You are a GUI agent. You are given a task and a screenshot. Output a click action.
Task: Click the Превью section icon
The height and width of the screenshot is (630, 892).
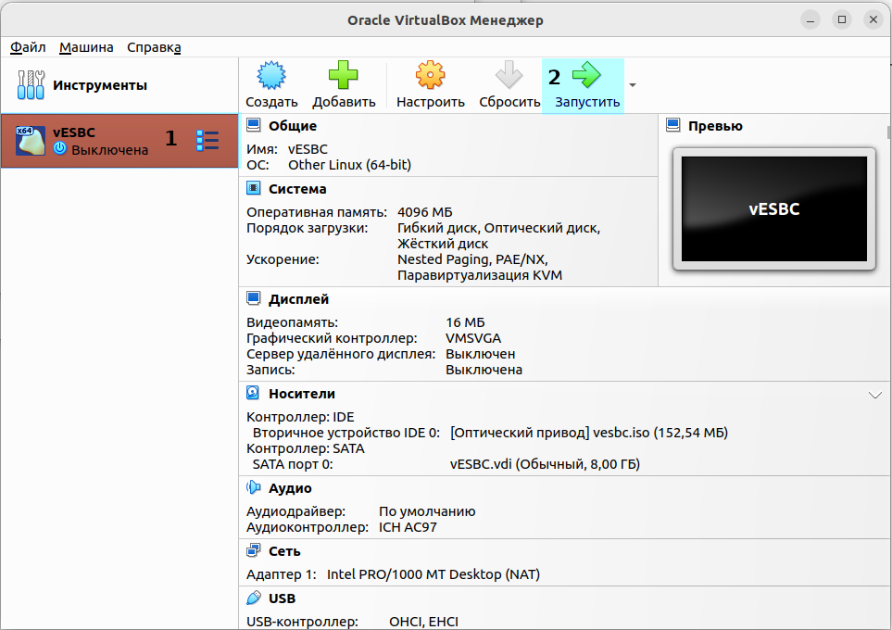pyautogui.click(x=673, y=125)
